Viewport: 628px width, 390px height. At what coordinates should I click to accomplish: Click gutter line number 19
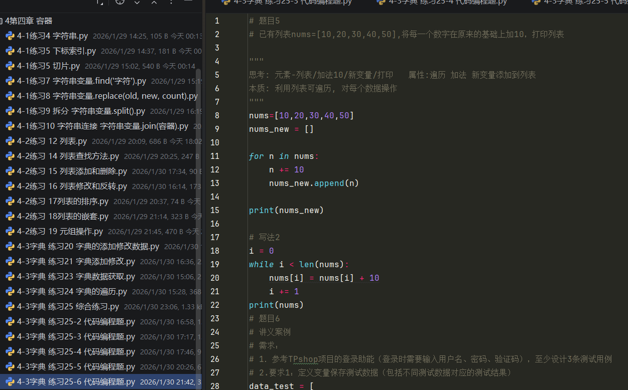[215, 265]
